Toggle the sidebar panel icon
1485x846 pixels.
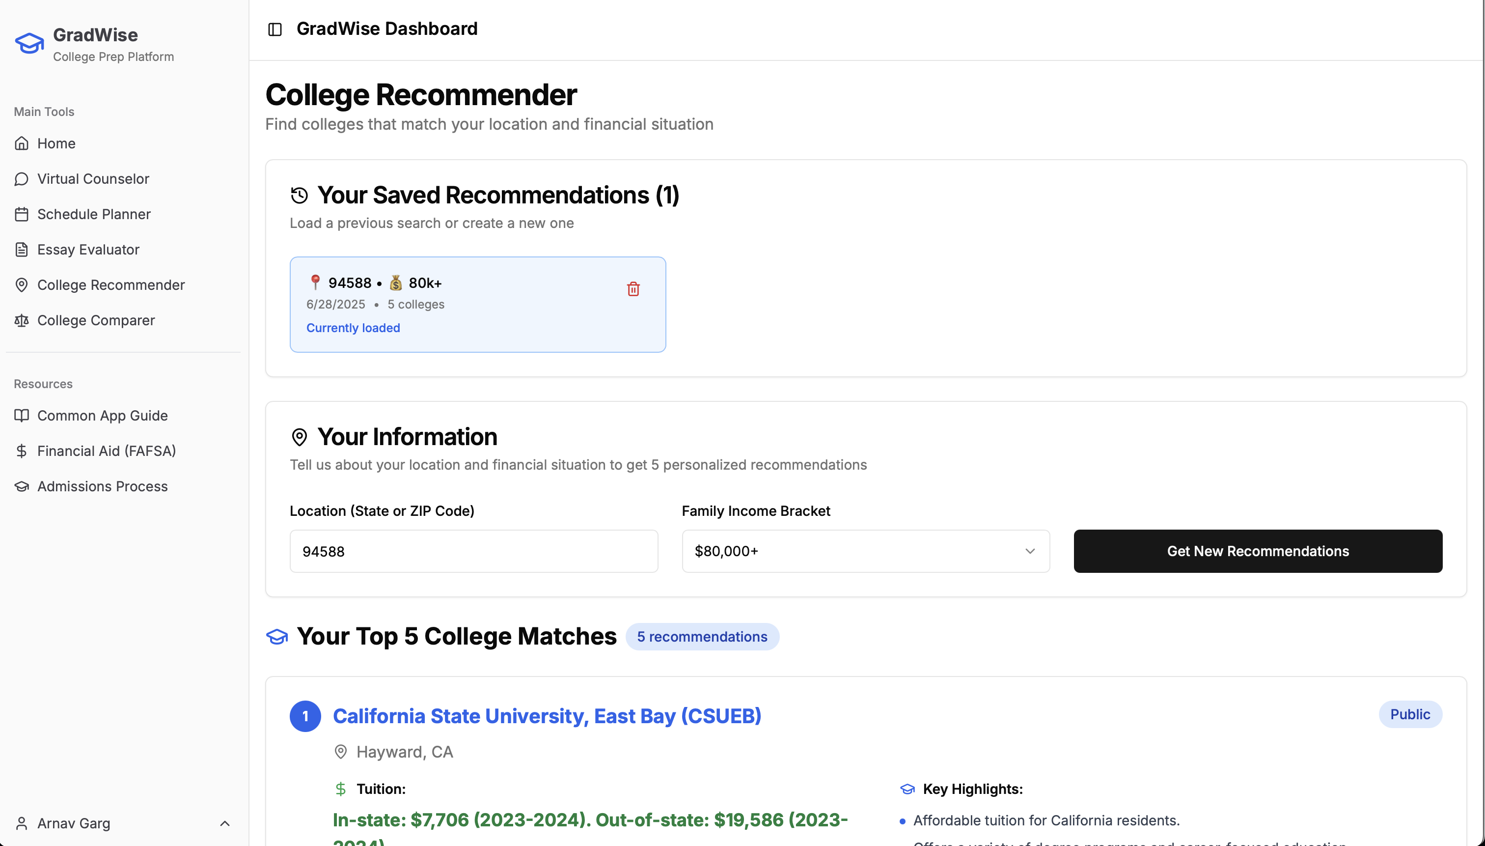coord(275,29)
